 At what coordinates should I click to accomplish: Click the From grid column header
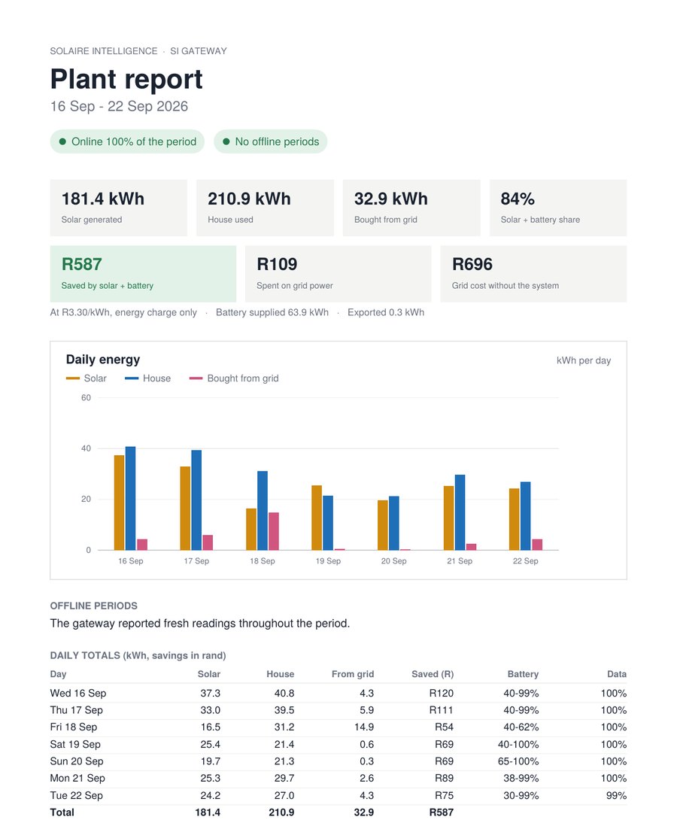(x=353, y=674)
